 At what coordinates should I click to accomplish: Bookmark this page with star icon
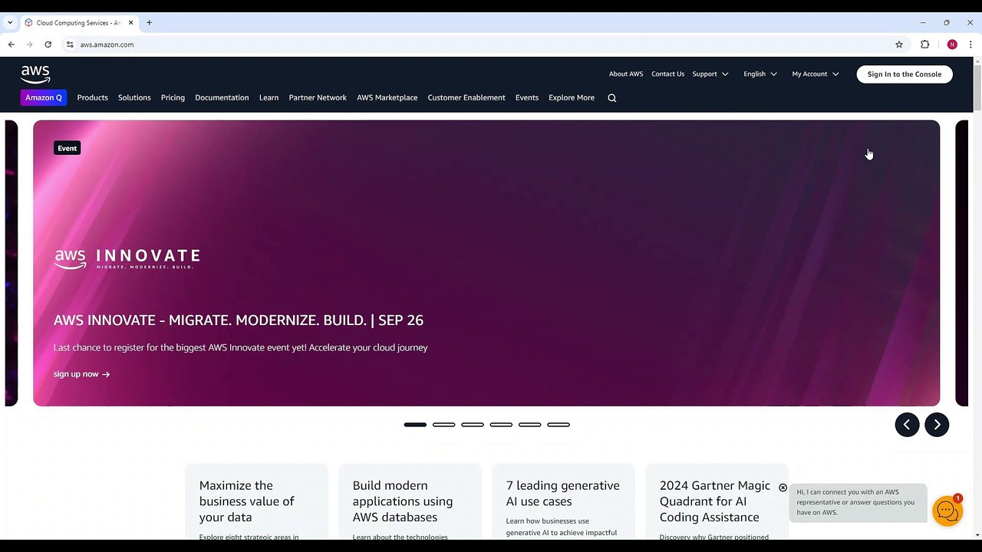point(899,44)
